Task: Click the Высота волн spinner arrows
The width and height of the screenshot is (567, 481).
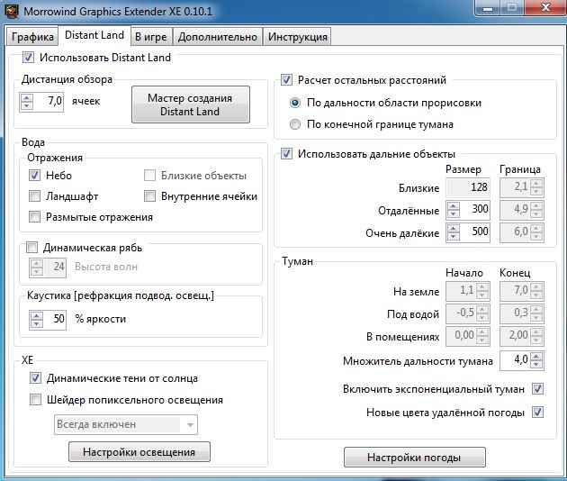Action: (x=37, y=268)
